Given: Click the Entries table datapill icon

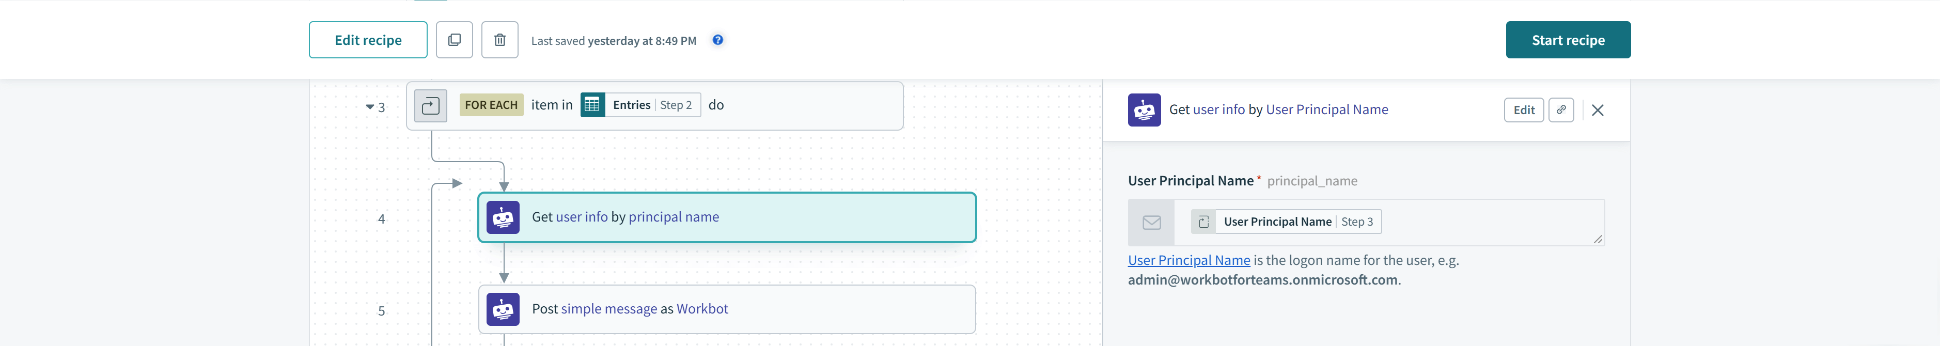Looking at the screenshot, I should tap(592, 104).
